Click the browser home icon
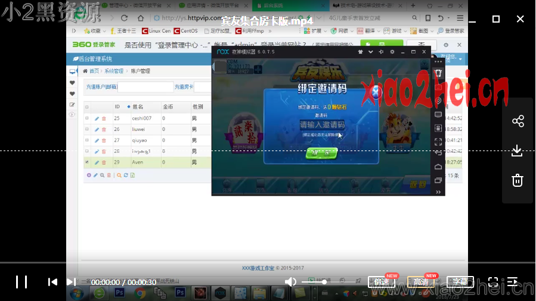 [141, 18]
